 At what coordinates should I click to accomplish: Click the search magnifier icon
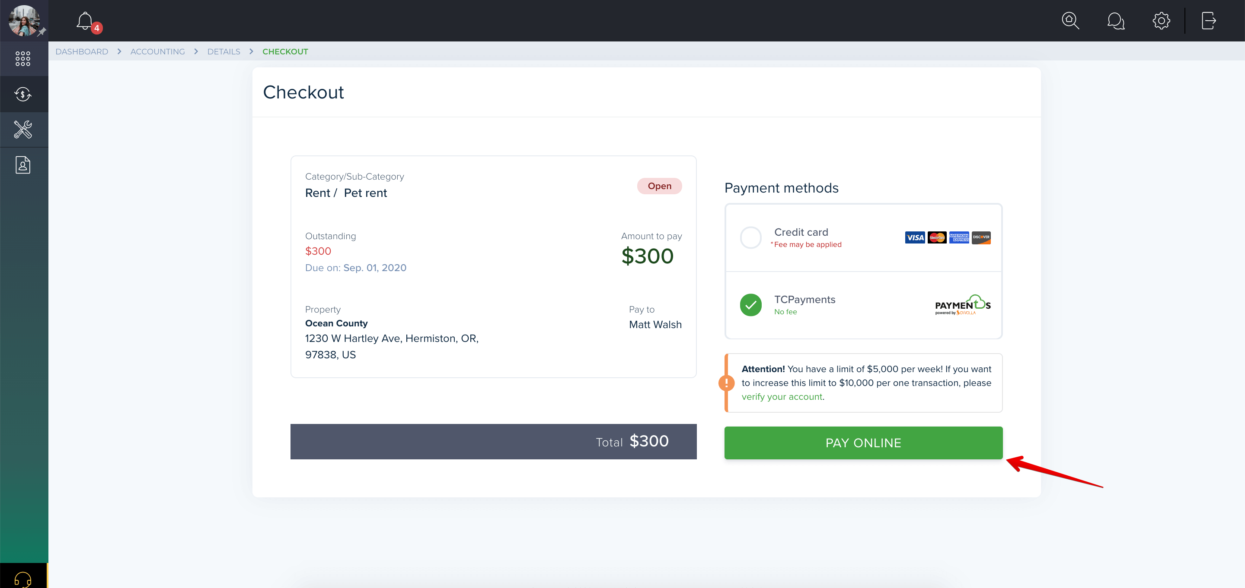(1070, 21)
